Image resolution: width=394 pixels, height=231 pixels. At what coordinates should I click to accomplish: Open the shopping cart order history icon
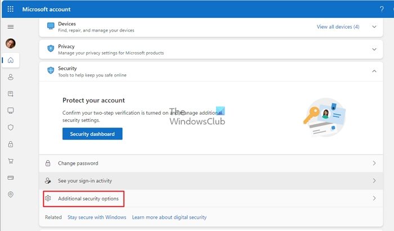[x=11, y=161]
